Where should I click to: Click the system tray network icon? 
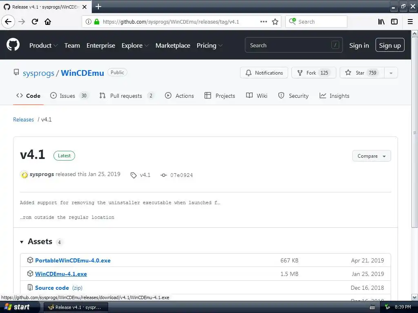pos(387,307)
